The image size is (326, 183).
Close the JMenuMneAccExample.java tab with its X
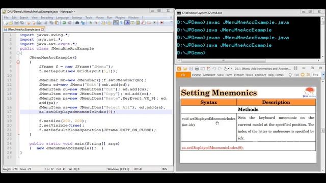[x=42, y=29]
